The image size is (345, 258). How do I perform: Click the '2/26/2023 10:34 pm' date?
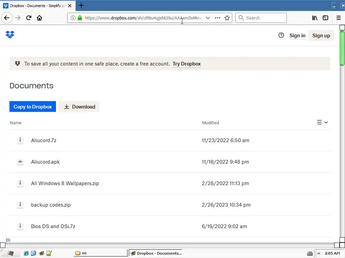[226, 205]
